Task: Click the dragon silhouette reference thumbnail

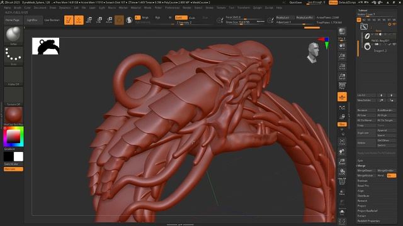Action: [46, 46]
